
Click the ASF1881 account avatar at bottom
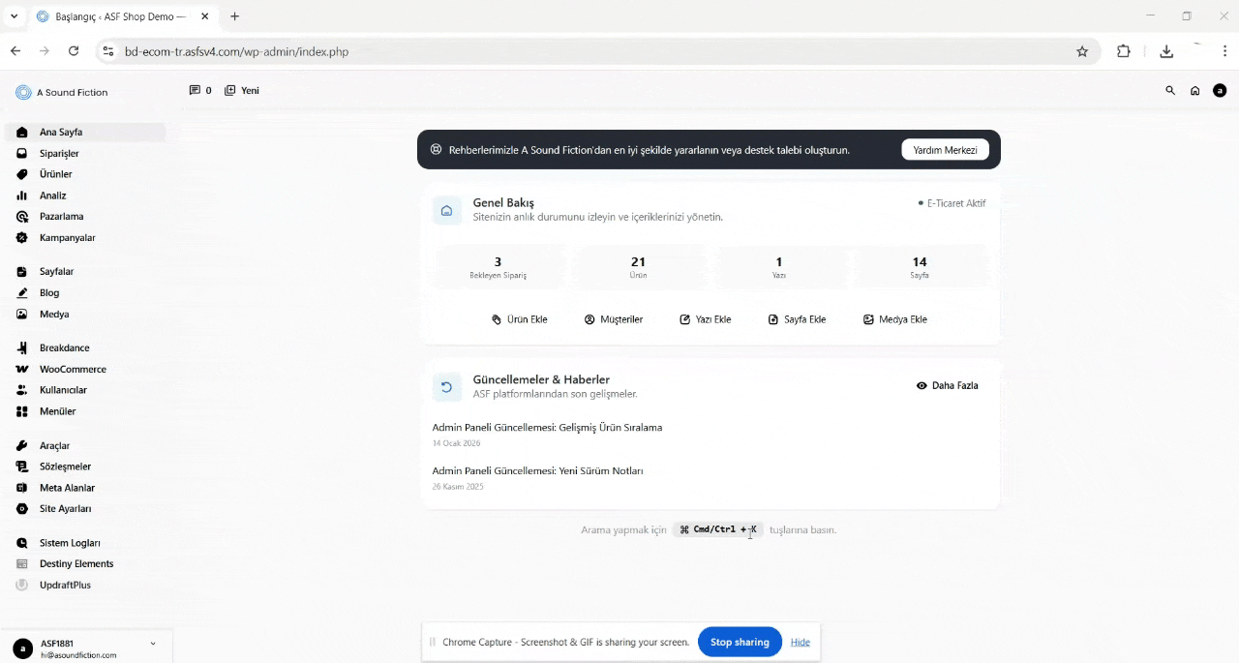pyautogui.click(x=22, y=648)
